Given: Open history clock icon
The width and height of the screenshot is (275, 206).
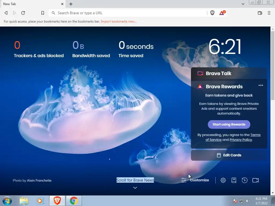Looking at the screenshot, I should click(244, 180).
